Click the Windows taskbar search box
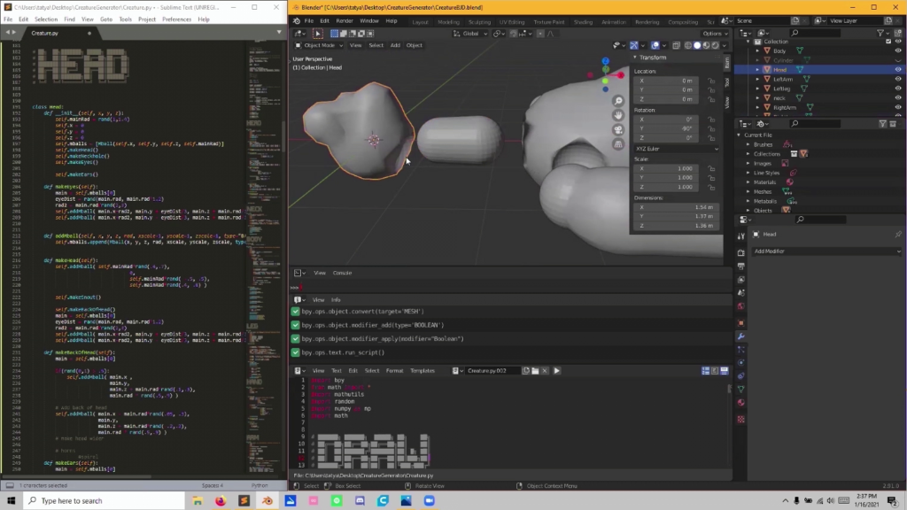The image size is (907, 510). tap(105, 501)
